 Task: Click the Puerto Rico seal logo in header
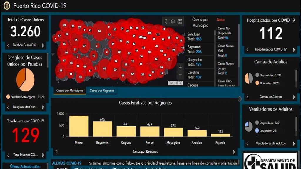tap(6, 6)
